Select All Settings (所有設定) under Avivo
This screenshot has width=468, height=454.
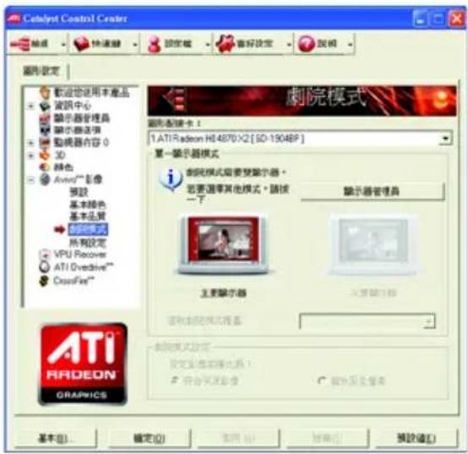click(88, 243)
